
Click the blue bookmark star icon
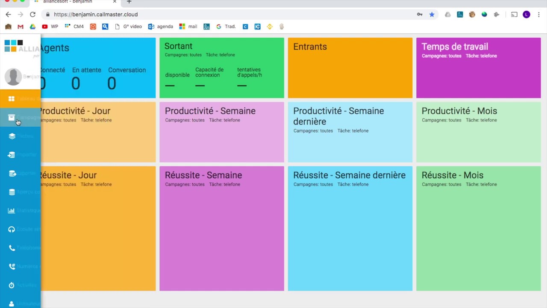[x=432, y=15]
